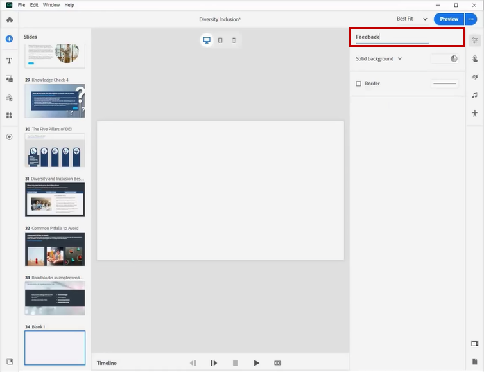Click the Diversity Inclusion project title

(220, 19)
